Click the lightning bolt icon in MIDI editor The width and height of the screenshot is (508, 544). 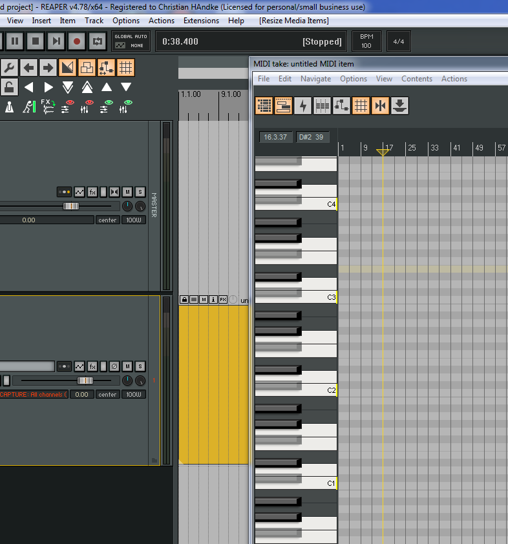[302, 106]
